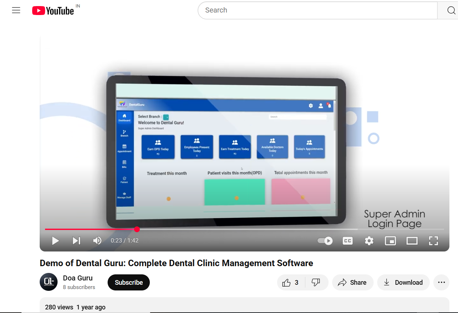
Task: Click the Today's Appointments card
Action: pos(309,147)
